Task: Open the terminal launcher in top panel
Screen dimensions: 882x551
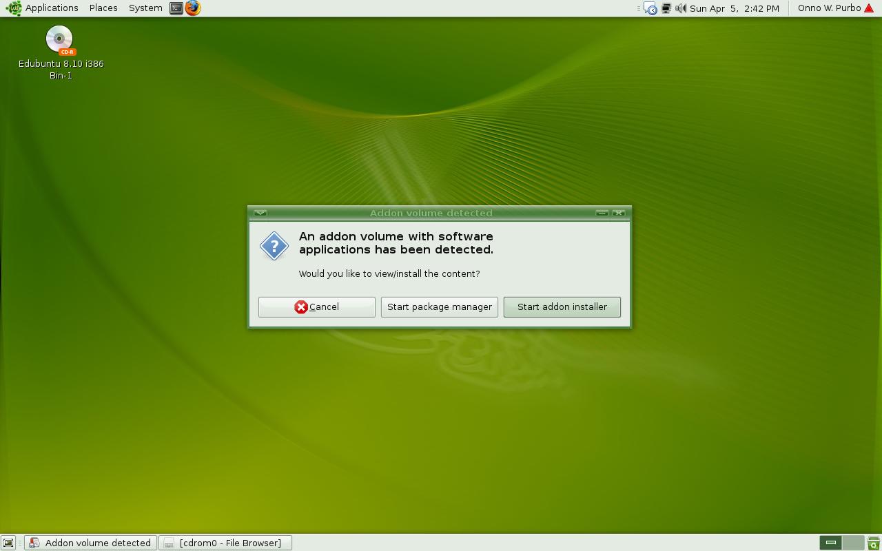Action: coord(176,8)
